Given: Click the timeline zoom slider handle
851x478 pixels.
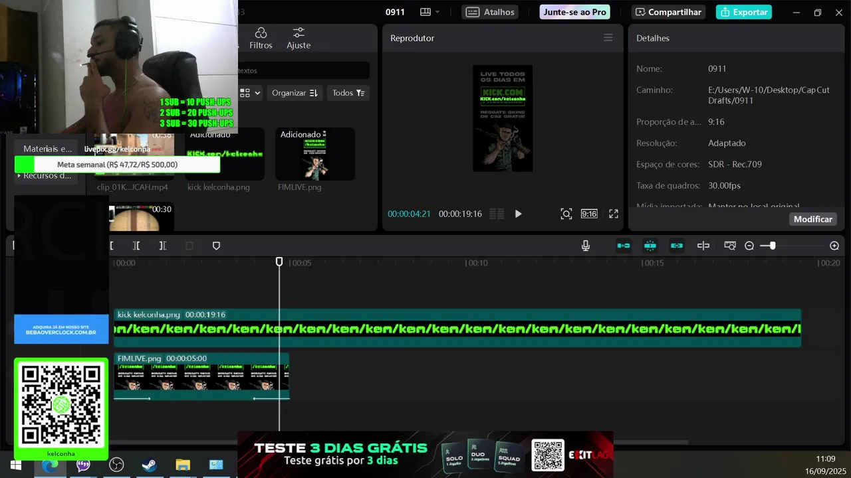Looking at the screenshot, I should click(x=772, y=246).
